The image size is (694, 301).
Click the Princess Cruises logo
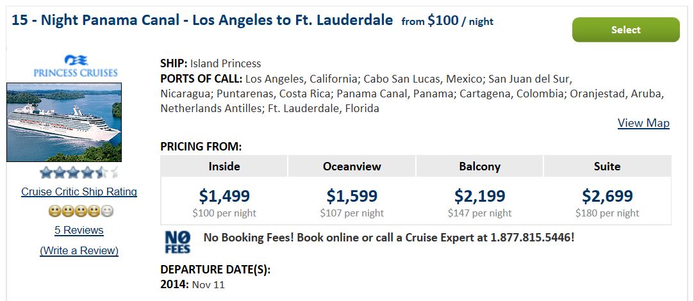76,67
